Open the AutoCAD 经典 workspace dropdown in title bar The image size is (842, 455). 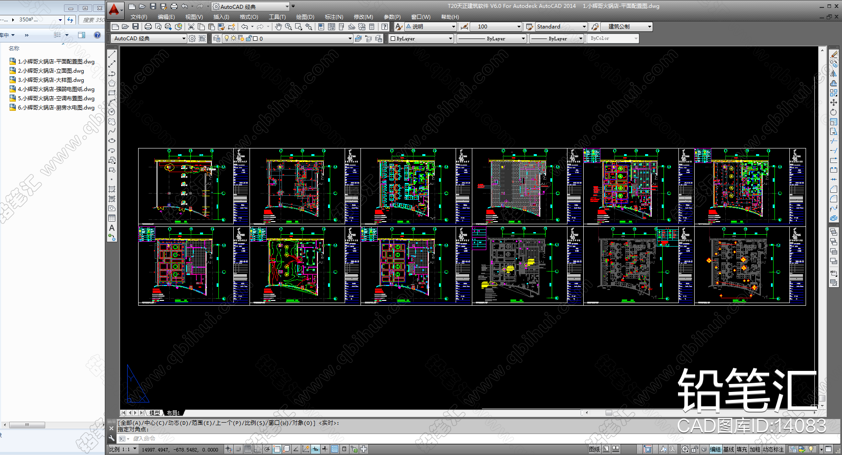coord(251,7)
